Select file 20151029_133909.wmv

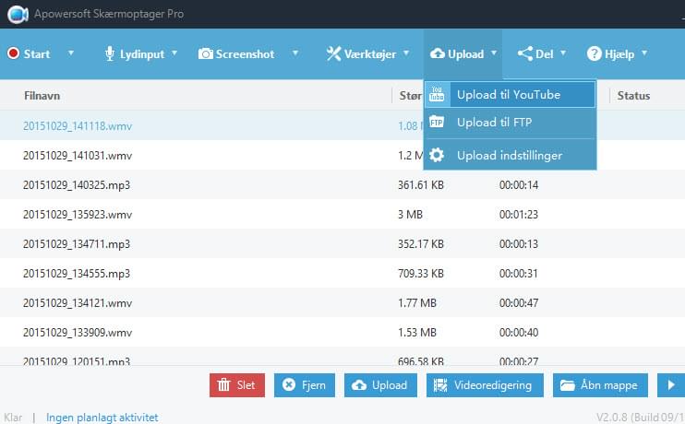click(x=78, y=333)
